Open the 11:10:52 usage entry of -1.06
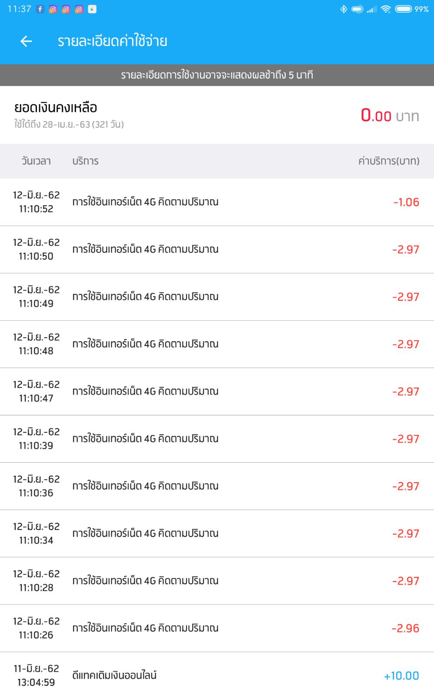Viewport: 434px width, 694px height. [x=217, y=202]
